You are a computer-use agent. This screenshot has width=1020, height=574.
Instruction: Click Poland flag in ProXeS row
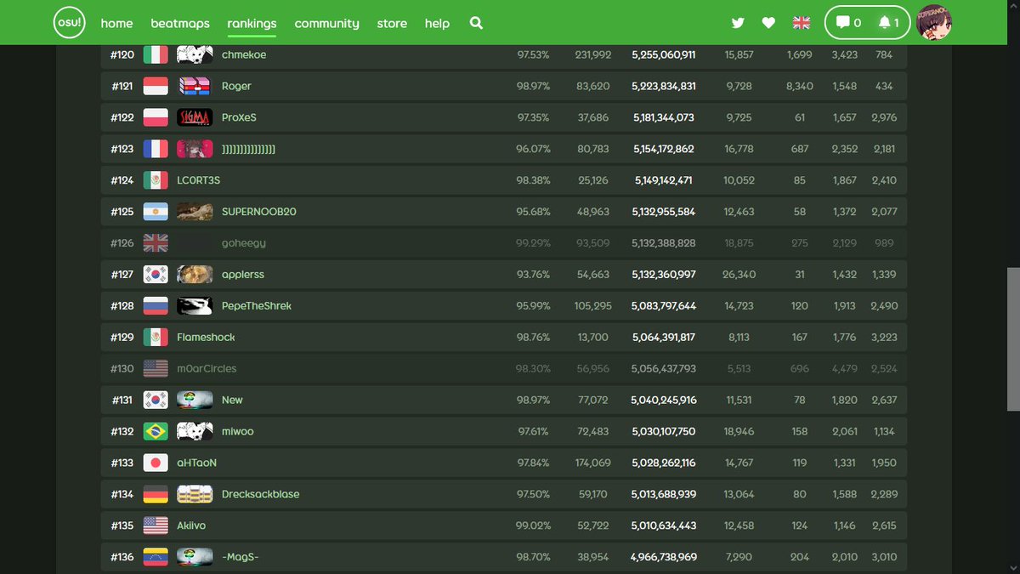[156, 117]
